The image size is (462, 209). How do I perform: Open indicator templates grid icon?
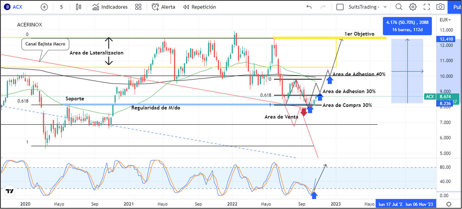(x=138, y=7)
